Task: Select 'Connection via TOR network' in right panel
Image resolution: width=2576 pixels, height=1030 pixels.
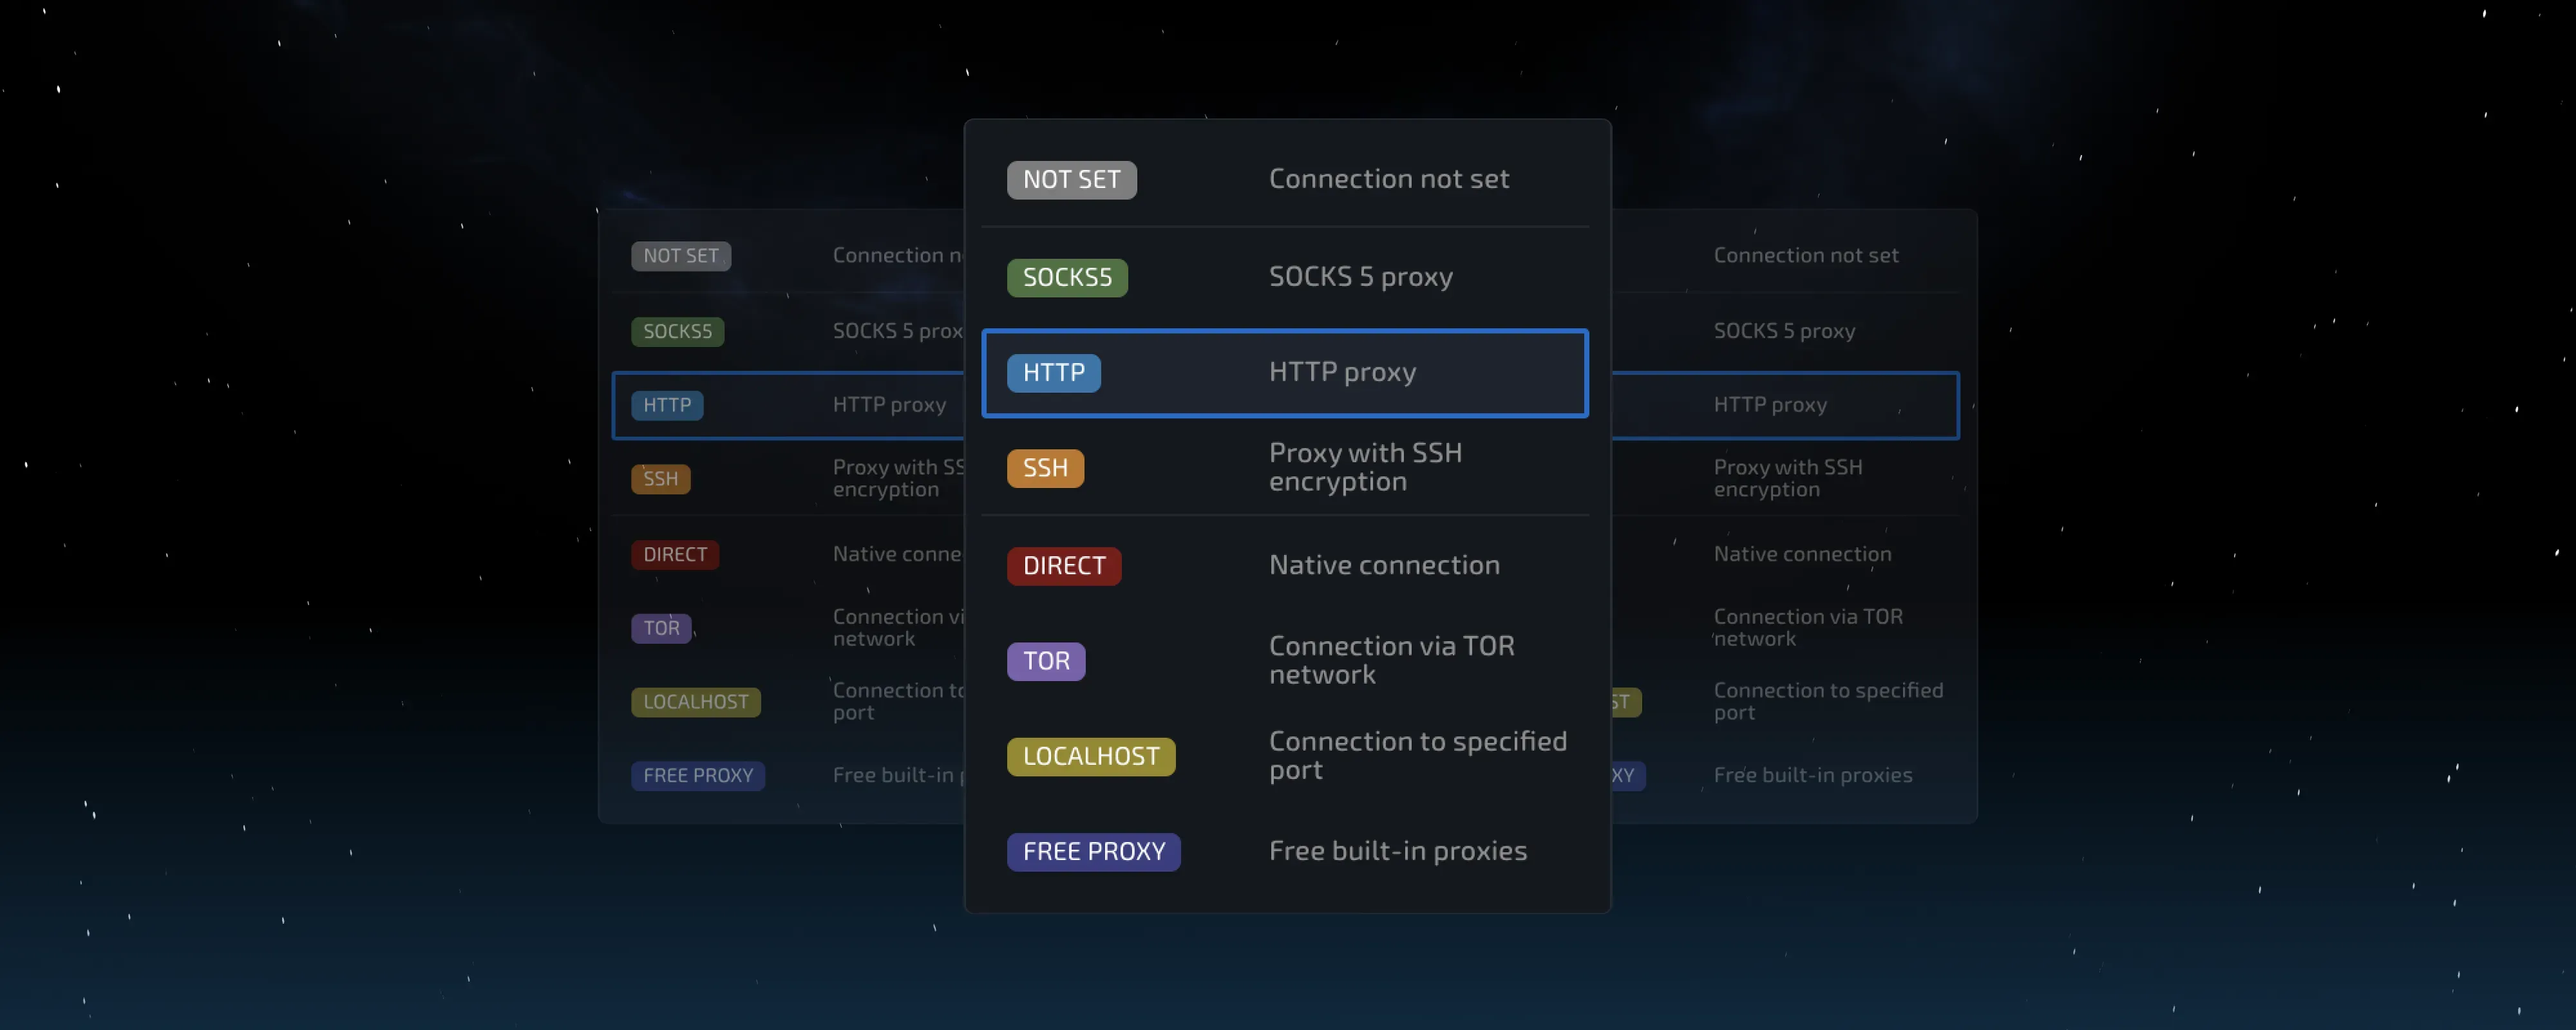Action: pos(1807,628)
